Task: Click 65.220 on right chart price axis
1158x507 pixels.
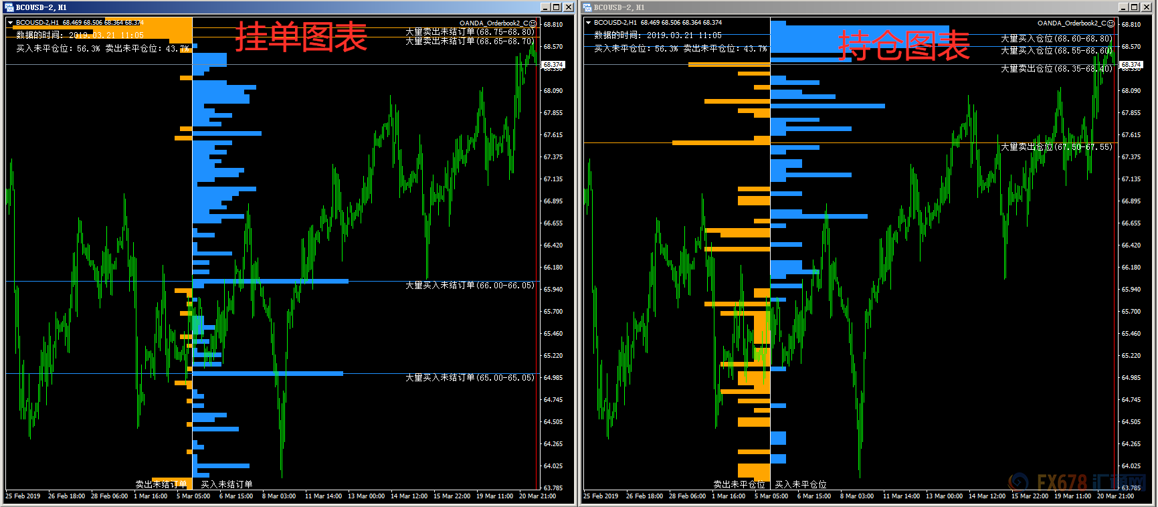Action: tap(1131, 356)
